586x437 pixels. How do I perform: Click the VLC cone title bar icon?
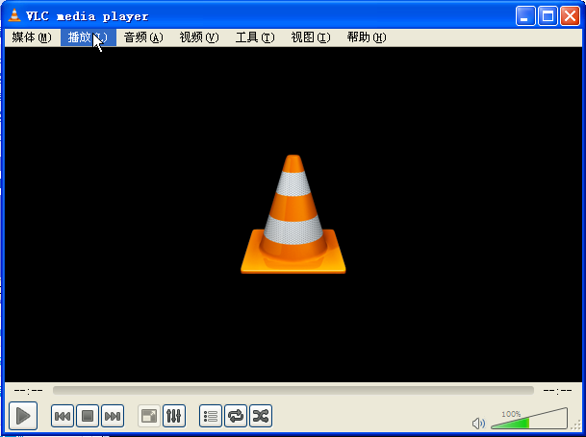(14, 15)
